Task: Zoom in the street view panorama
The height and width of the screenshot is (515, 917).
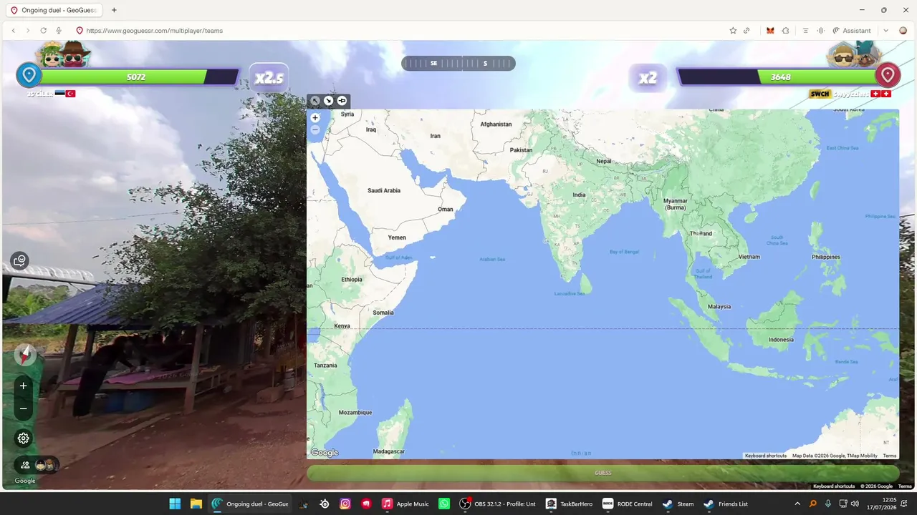Action: (24, 386)
